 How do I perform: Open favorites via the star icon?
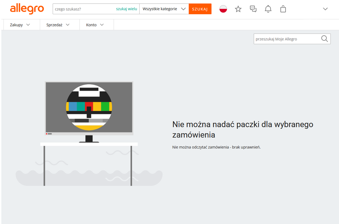click(238, 9)
